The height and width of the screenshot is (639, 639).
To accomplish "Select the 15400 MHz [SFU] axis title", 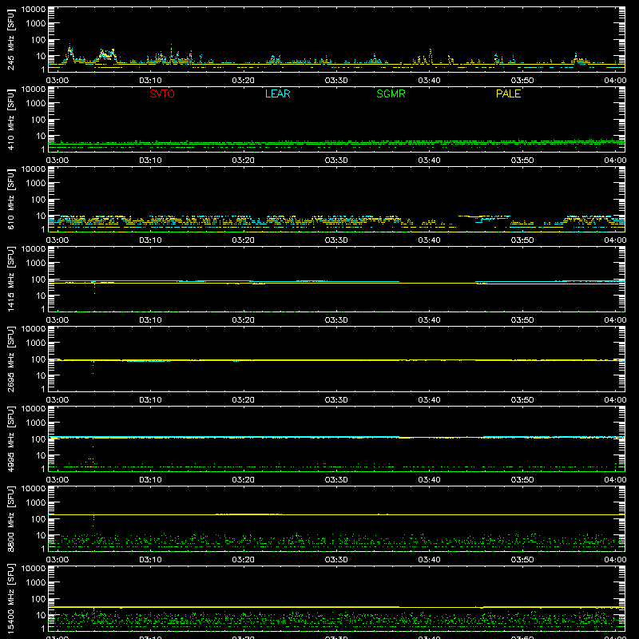I will (x=10, y=599).
